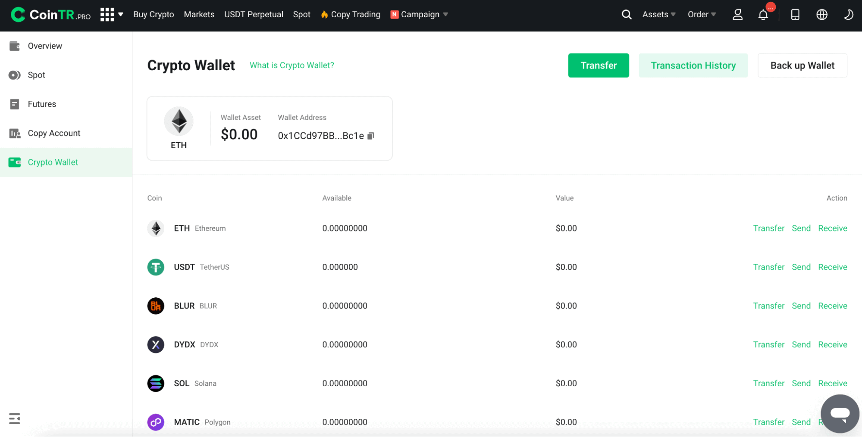Click Back up Wallet button
This screenshot has height=437, width=862.
802,66
